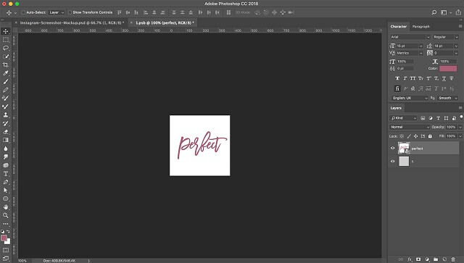Select the Hand tool
Screen dimensions: 464x263
coord(6,207)
